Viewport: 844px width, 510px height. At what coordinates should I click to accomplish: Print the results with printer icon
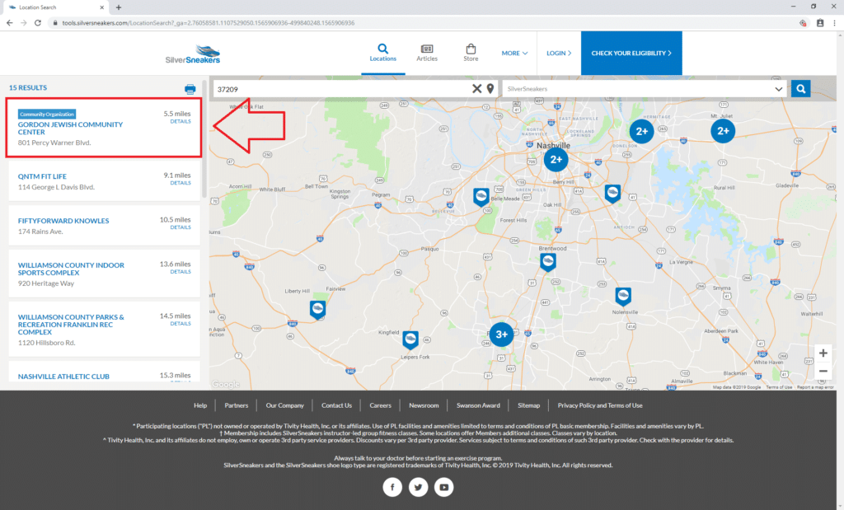[x=190, y=89]
